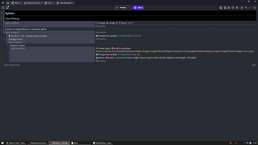Undo the last change
The width and height of the screenshot is (258, 145).
tap(246, 8)
